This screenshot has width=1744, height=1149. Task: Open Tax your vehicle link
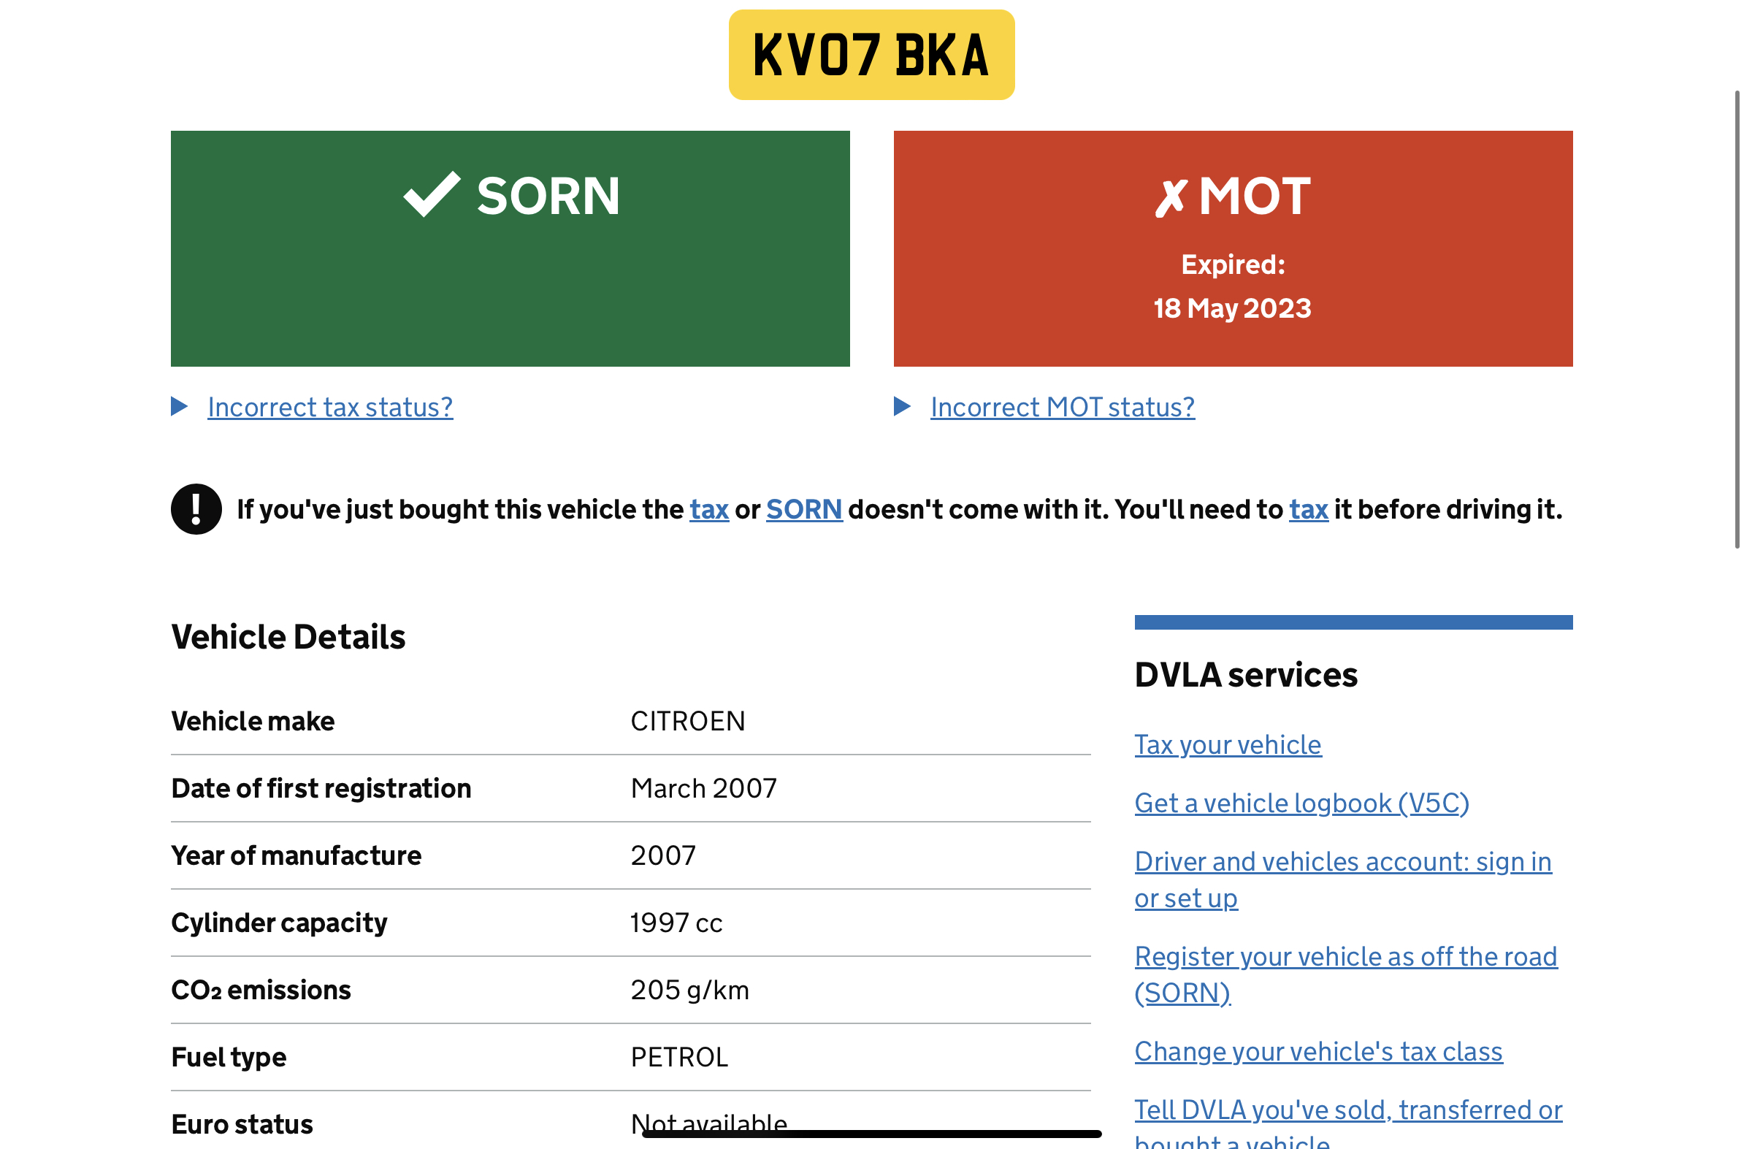coord(1228,744)
